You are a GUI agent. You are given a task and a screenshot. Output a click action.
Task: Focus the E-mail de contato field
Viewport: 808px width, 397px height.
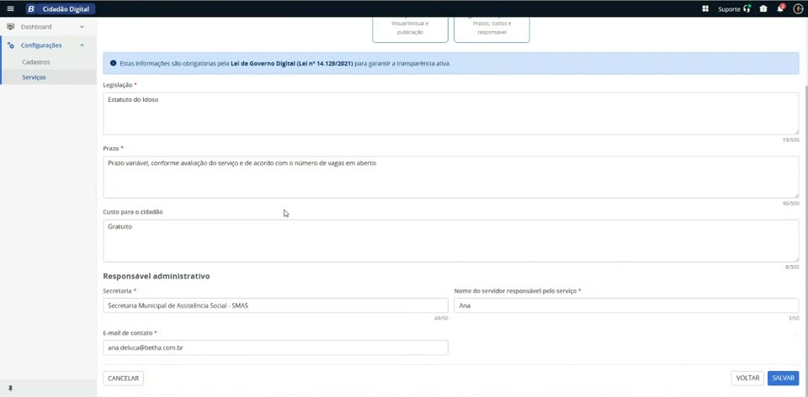tap(276, 347)
